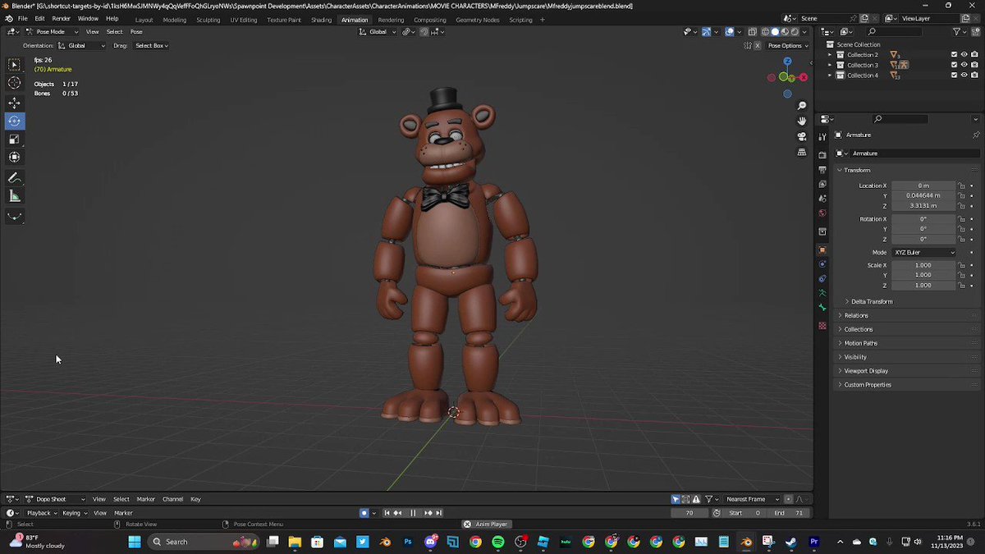Image resolution: width=985 pixels, height=554 pixels.
Task: Open the Physics properties tab
Action: pos(822,264)
